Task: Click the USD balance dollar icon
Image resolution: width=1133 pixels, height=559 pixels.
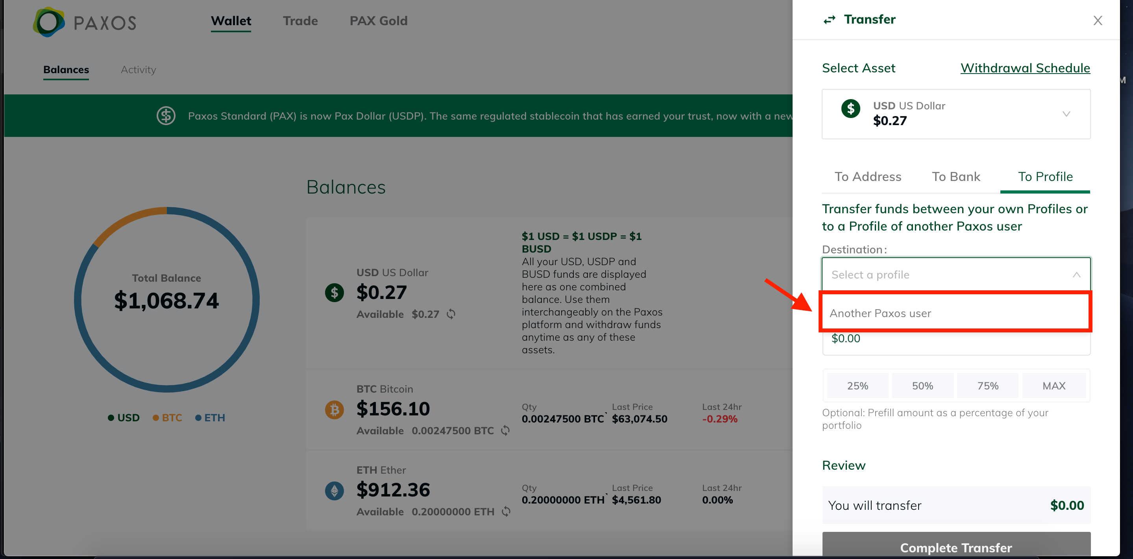Action: click(334, 292)
